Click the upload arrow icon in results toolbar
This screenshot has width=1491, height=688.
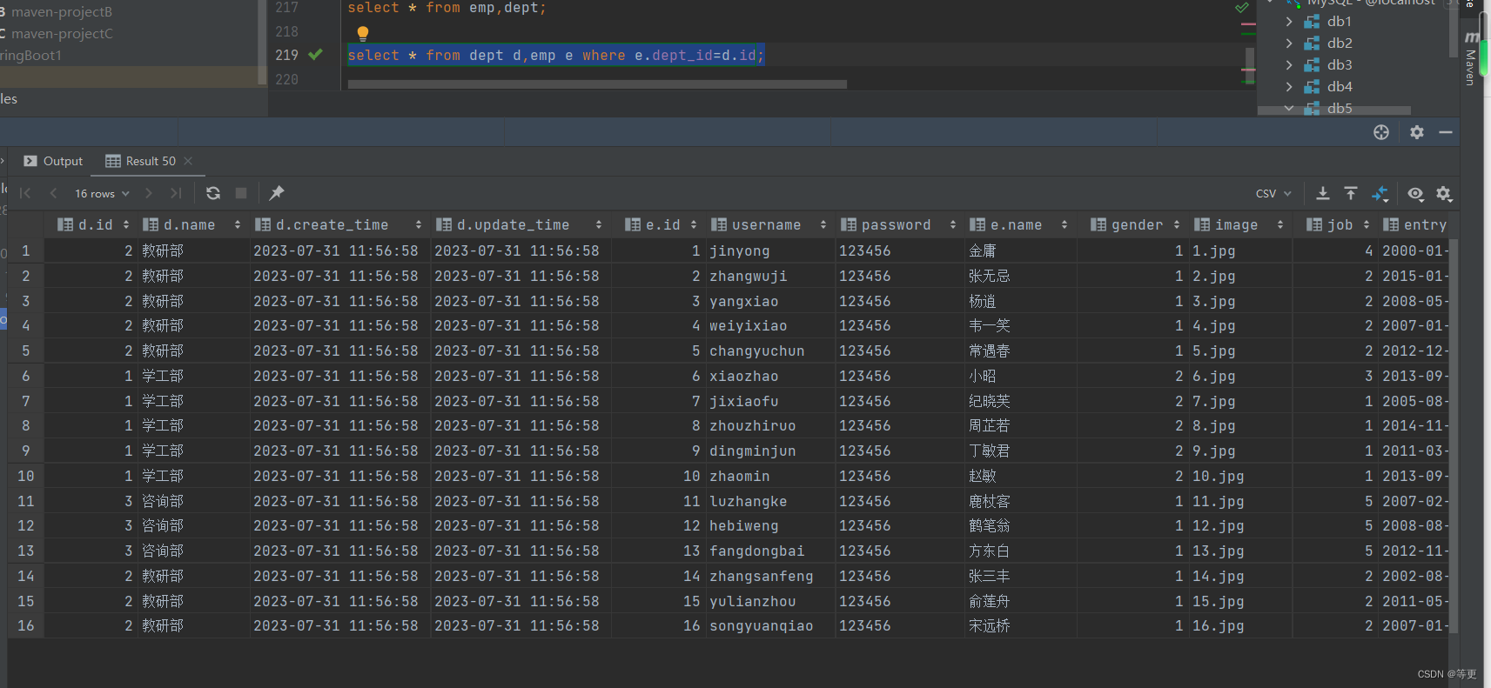pos(1351,193)
